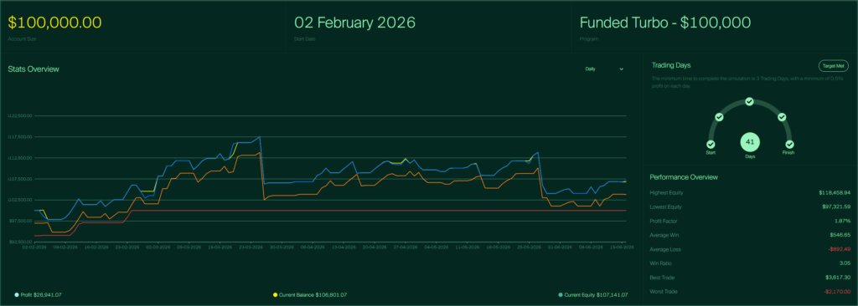Screen dimensions: 858x306
Task: Click the Finish checkmark on the trading days arc
Action: (x=789, y=145)
